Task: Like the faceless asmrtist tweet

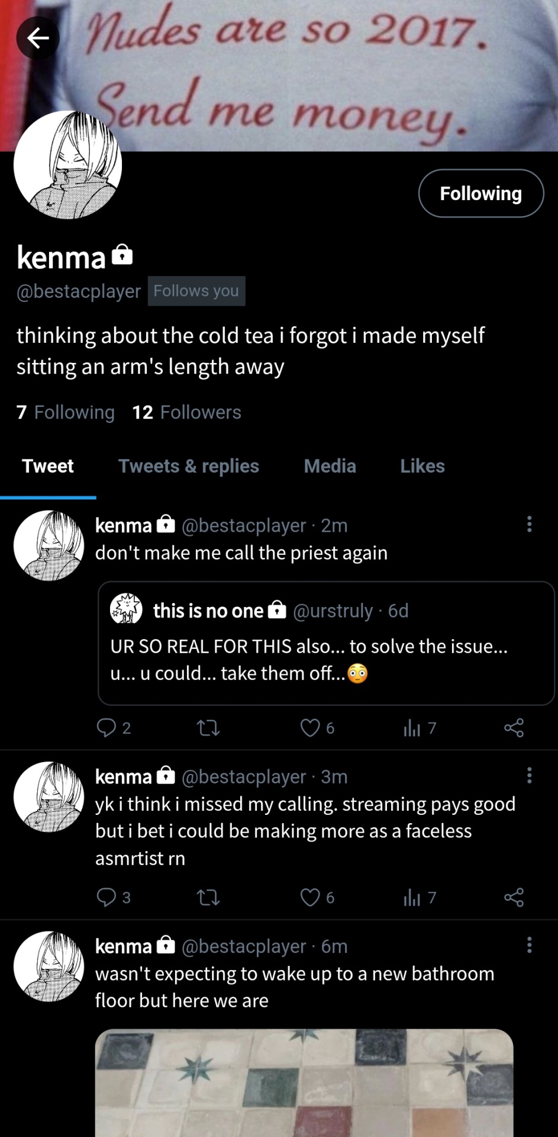Action: pyautogui.click(x=310, y=897)
